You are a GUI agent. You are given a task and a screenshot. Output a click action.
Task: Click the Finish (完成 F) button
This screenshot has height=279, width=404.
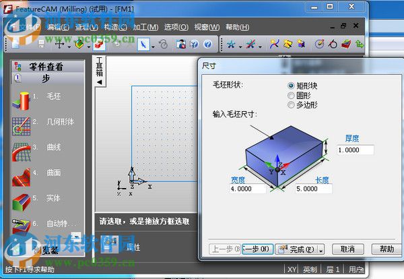pos(297,249)
